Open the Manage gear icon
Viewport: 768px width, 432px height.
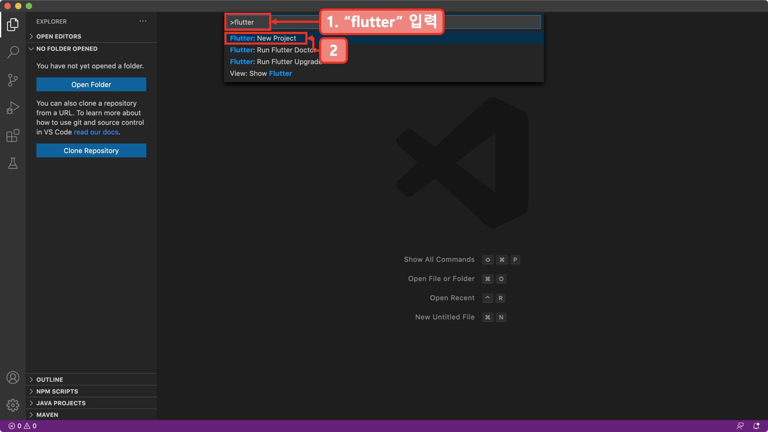point(13,405)
